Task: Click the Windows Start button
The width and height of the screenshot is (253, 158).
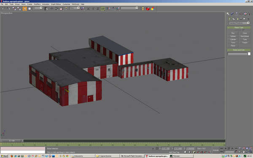Action: pos(5,156)
